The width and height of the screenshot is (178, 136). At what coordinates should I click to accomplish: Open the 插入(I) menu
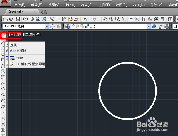tap(70, 5)
